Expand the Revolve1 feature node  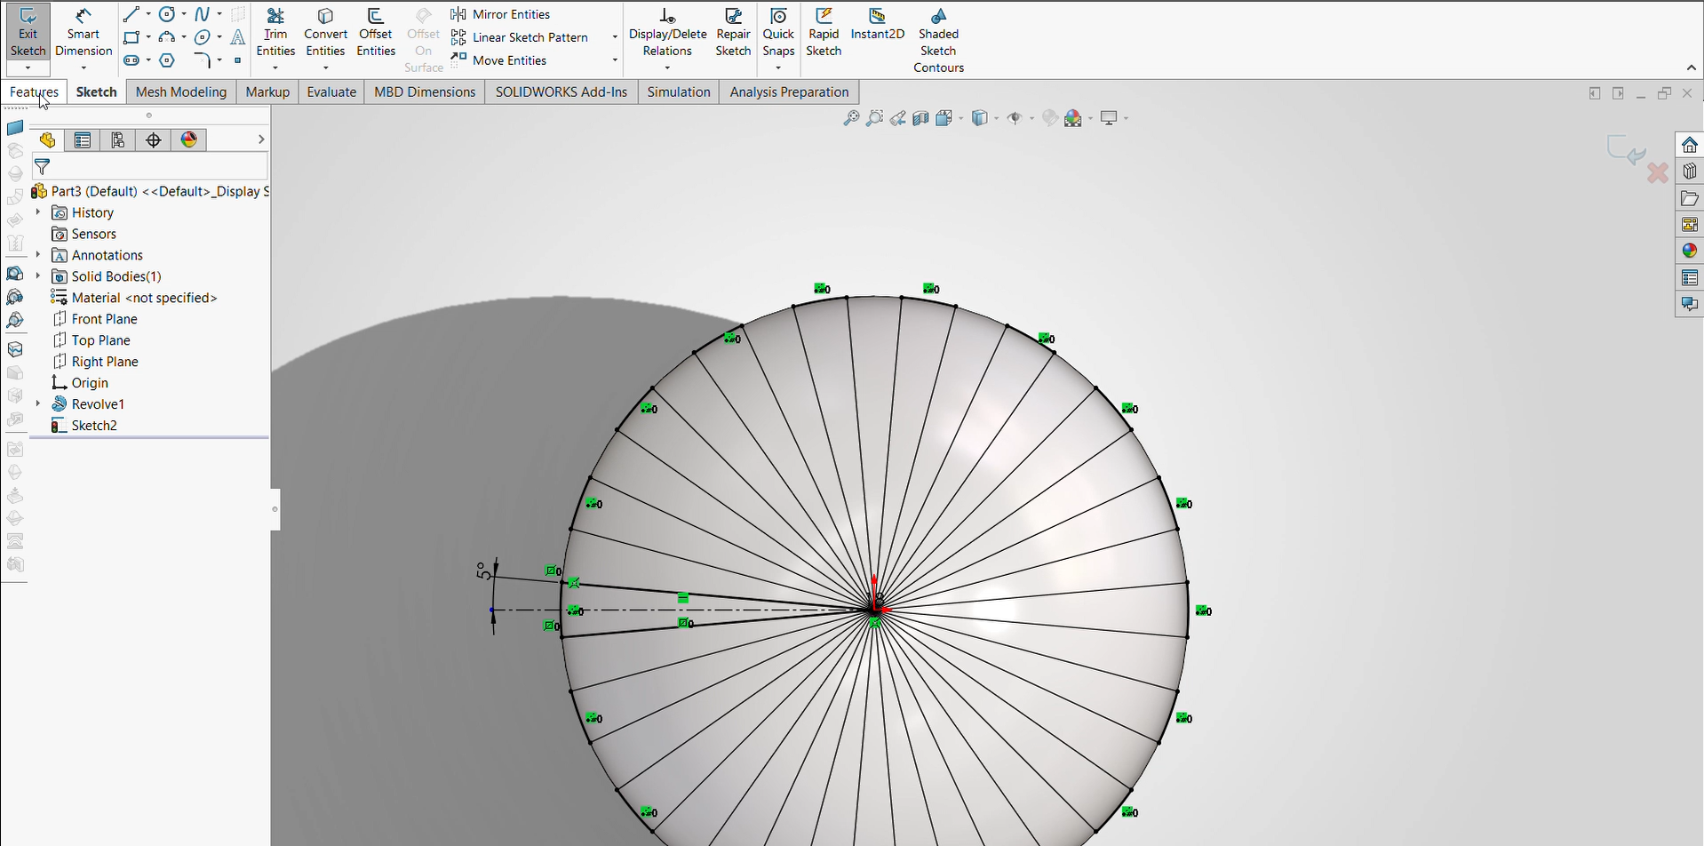38,404
